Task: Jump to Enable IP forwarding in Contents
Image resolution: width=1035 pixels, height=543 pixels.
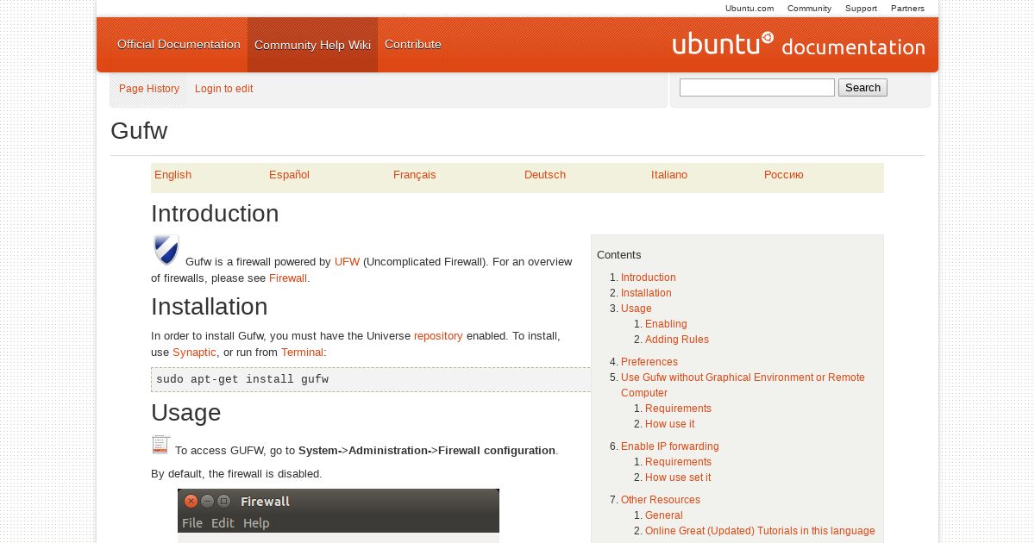Action: [x=669, y=446]
